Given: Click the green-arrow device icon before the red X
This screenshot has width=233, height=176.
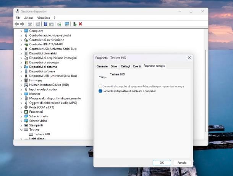Looking at the screenshot, I should (75, 24).
